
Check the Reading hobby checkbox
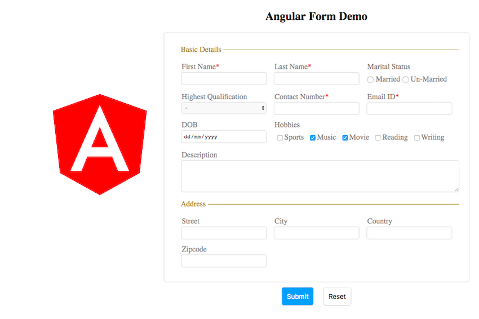378,138
